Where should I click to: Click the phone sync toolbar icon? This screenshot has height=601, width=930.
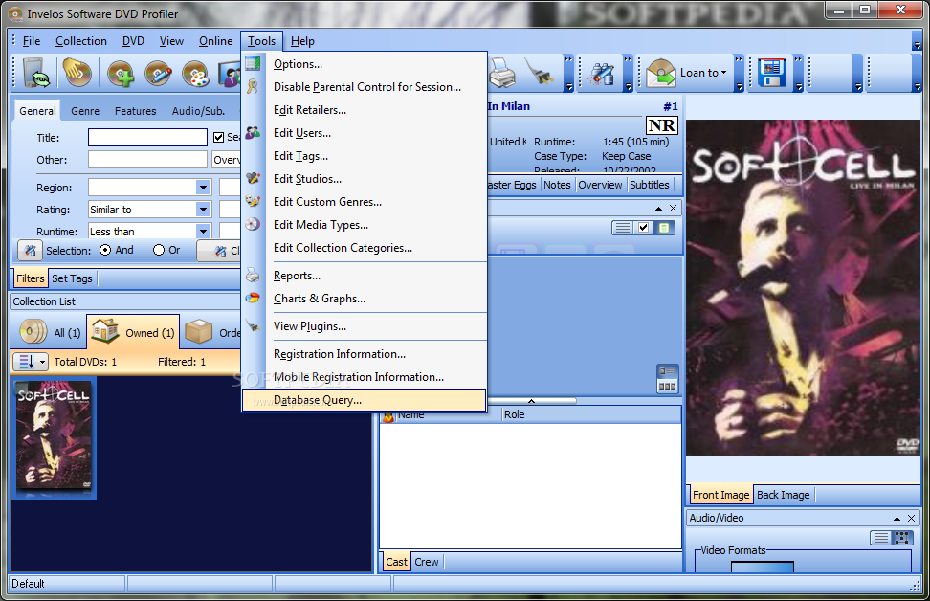tap(35, 74)
